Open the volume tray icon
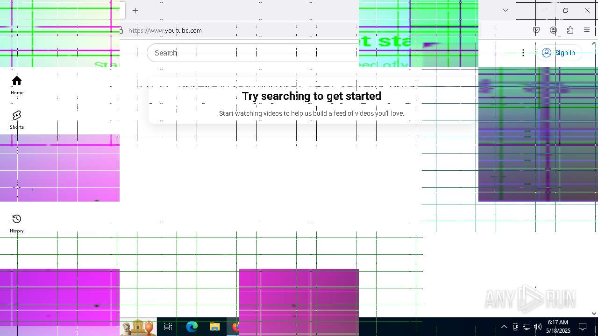 pos(538,327)
